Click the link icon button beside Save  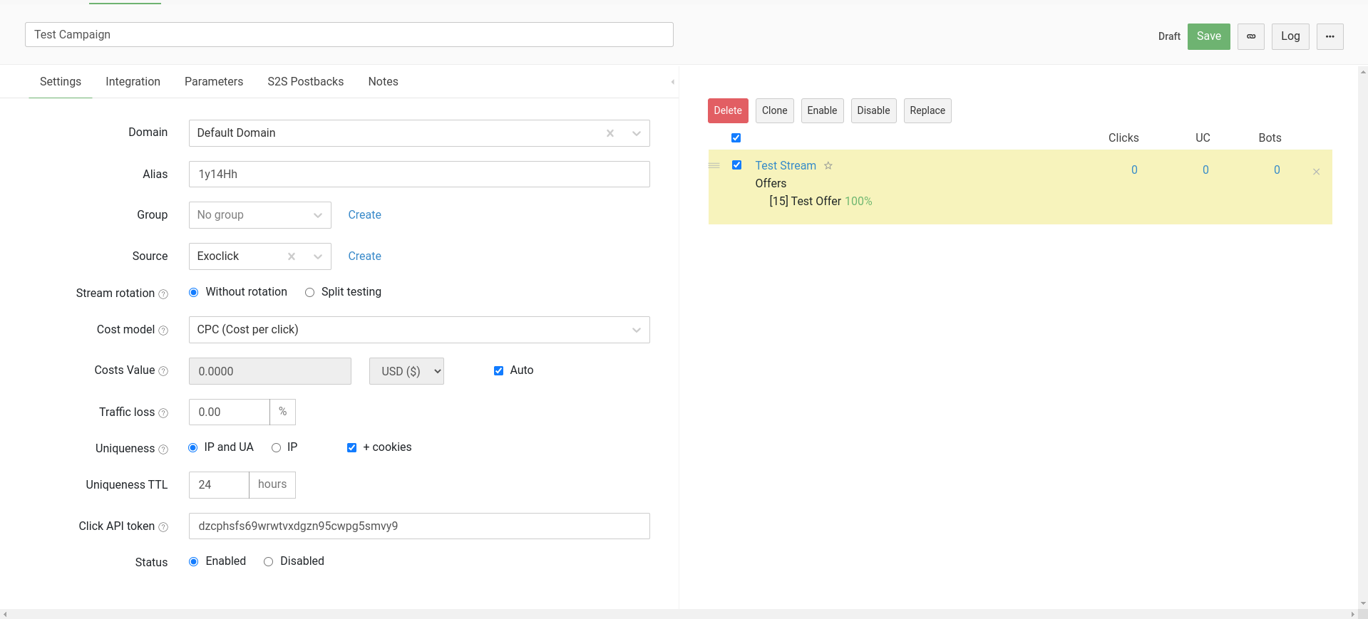(1250, 36)
